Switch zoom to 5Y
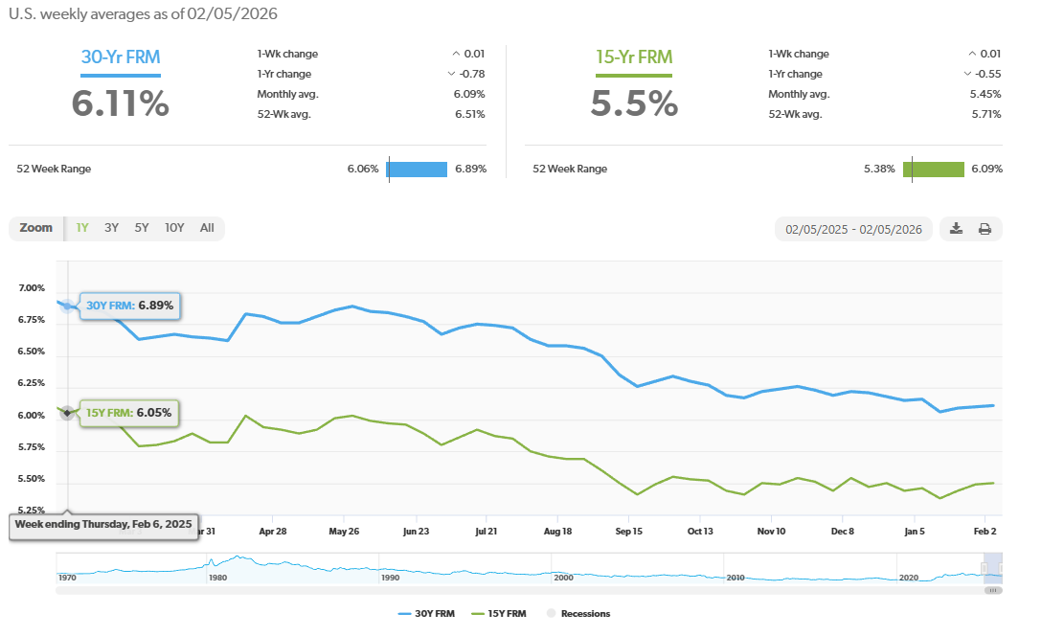The image size is (1064, 636). coord(142,228)
